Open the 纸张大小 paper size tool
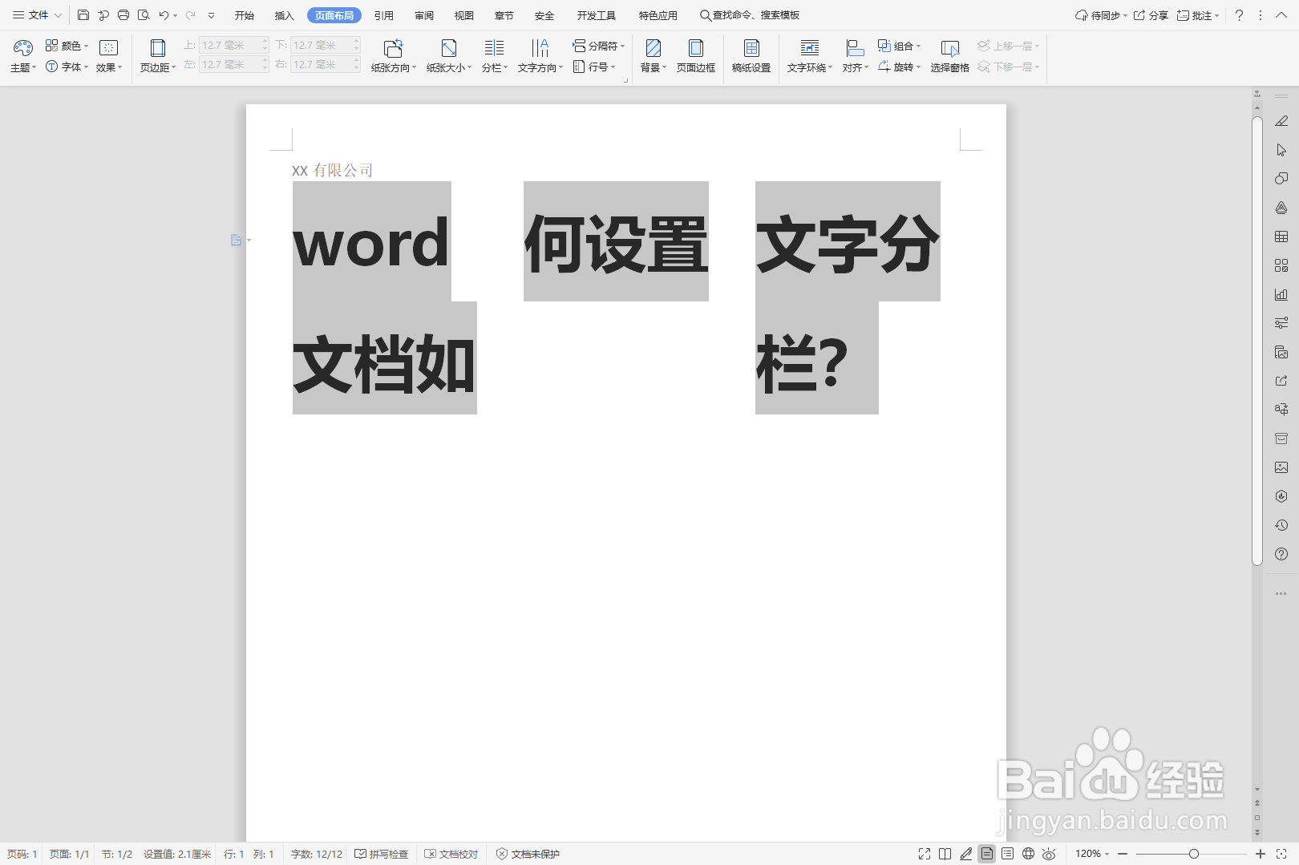 (447, 56)
